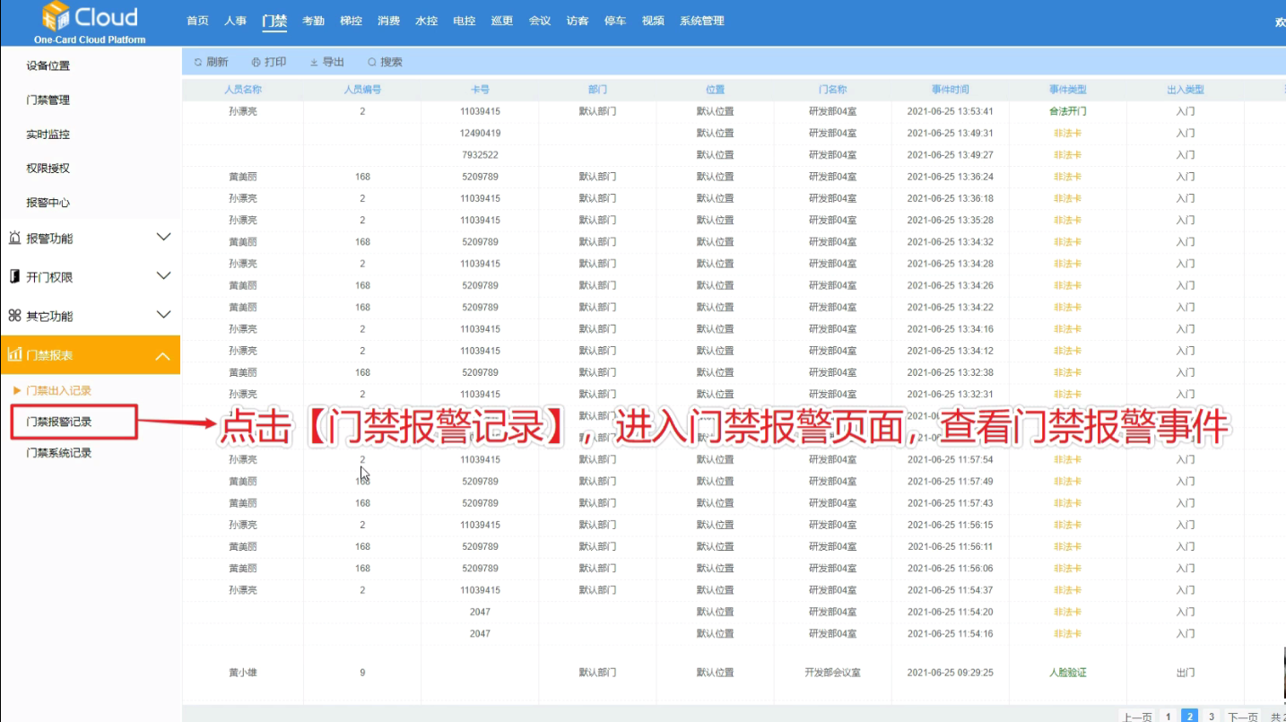Open the 首页 top menu
This screenshot has height=722, width=1286.
197,21
